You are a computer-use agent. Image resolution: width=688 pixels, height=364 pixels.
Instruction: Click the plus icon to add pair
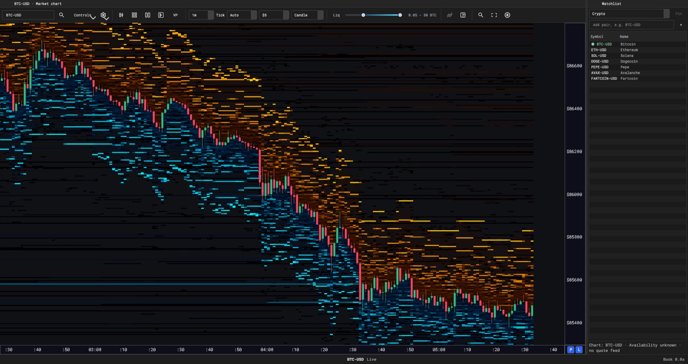click(681, 25)
